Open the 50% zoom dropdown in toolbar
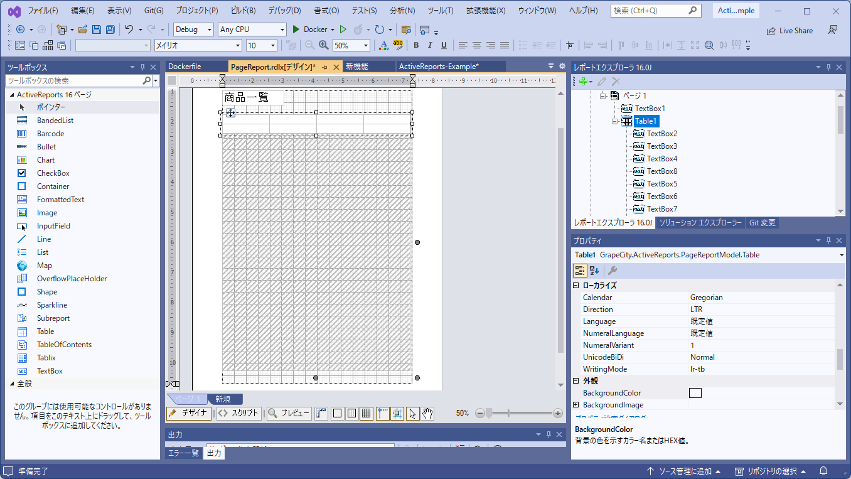 point(351,45)
